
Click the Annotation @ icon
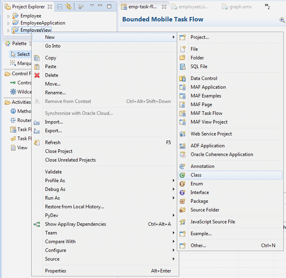[183, 166]
